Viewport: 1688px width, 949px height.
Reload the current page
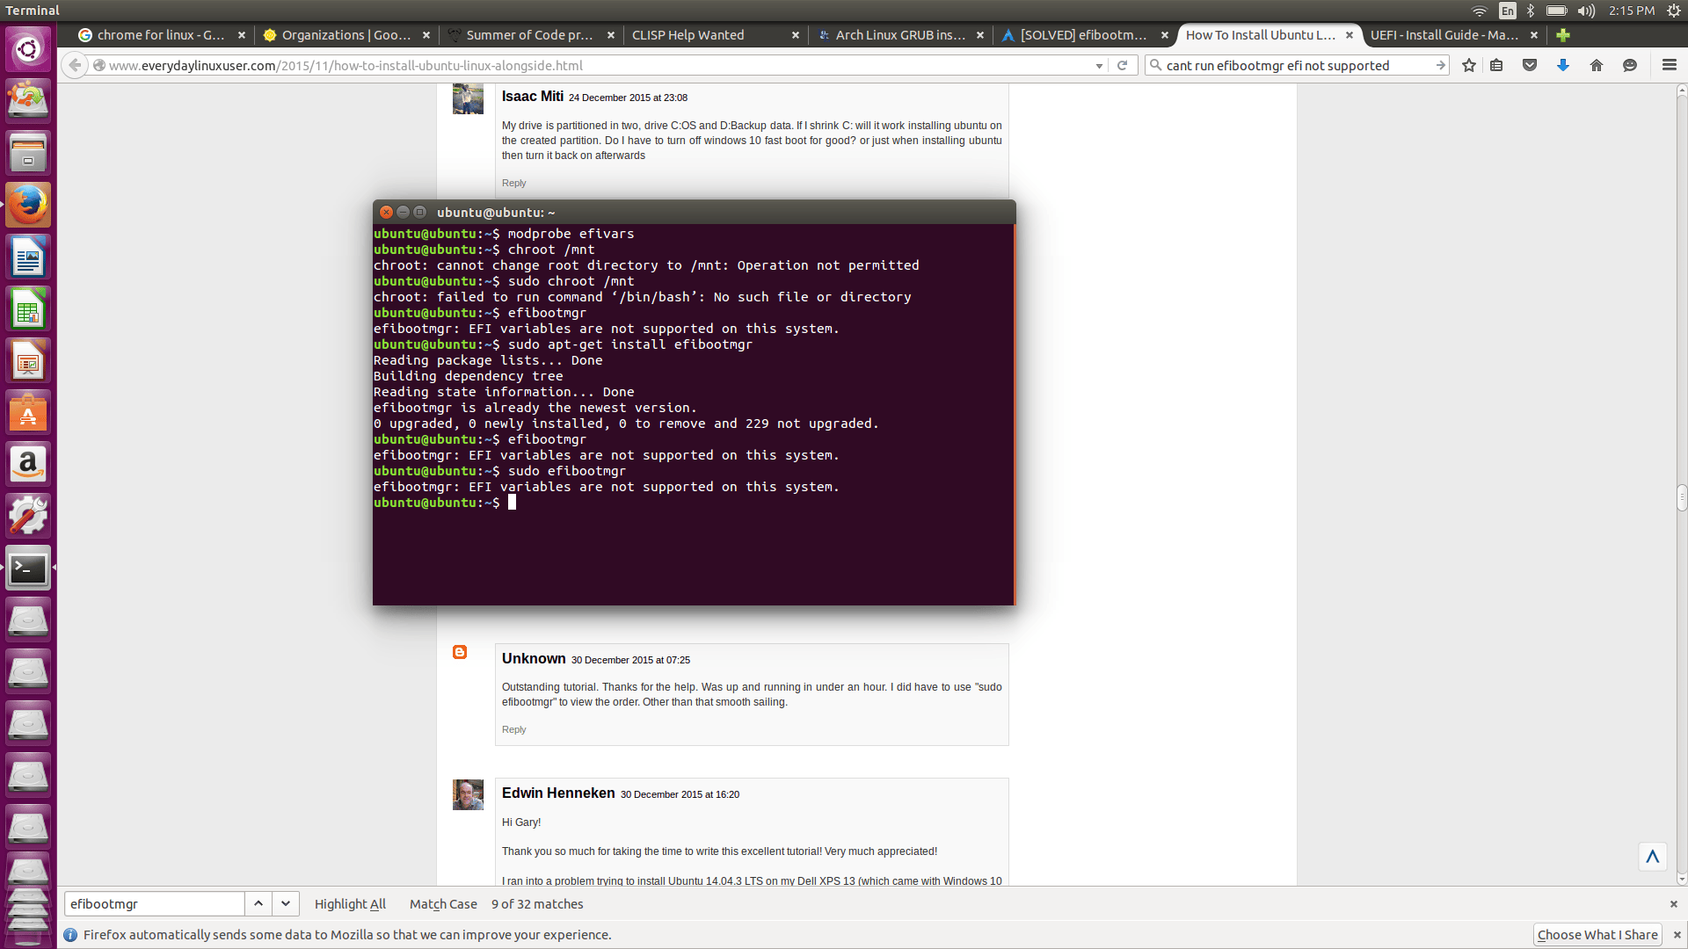point(1122,65)
